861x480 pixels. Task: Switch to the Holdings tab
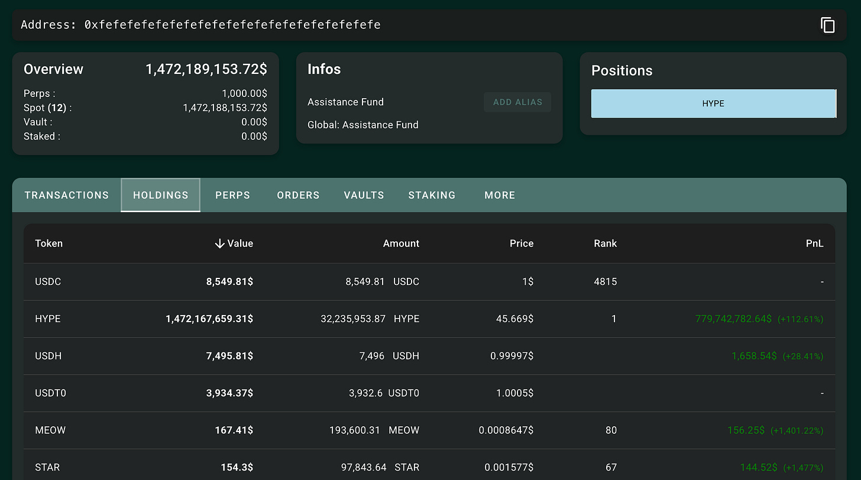tap(161, 195)
